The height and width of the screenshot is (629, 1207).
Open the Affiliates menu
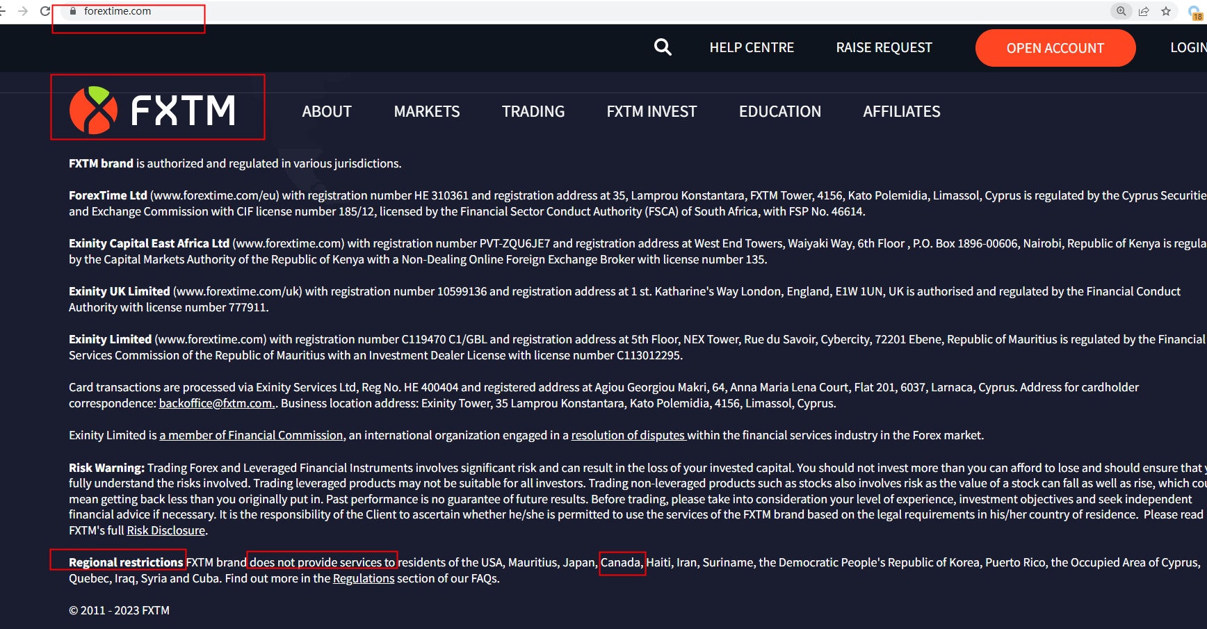(x=902, y=111)
